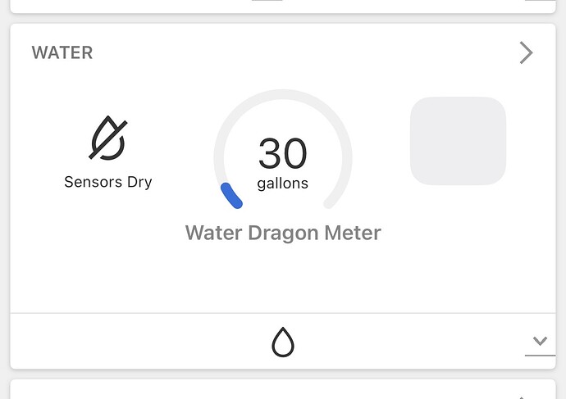Tap the underline beneath the down chevron
The image size is (566, 399).
pos(540,356)
